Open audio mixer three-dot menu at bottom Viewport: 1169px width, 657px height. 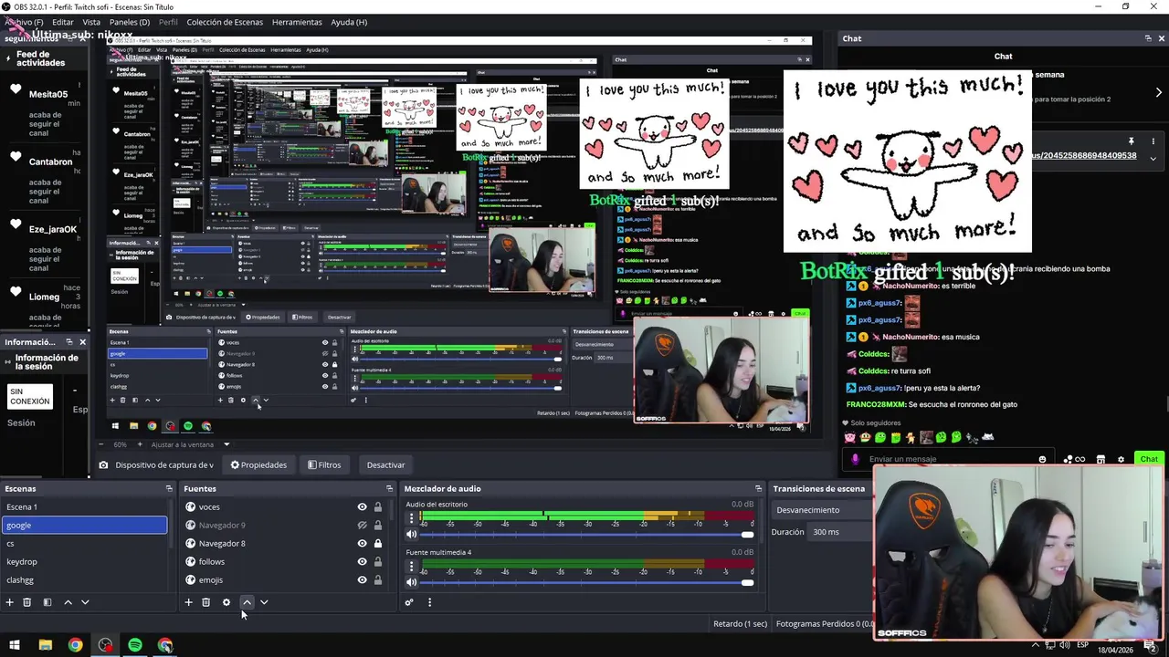coord(429,602)
